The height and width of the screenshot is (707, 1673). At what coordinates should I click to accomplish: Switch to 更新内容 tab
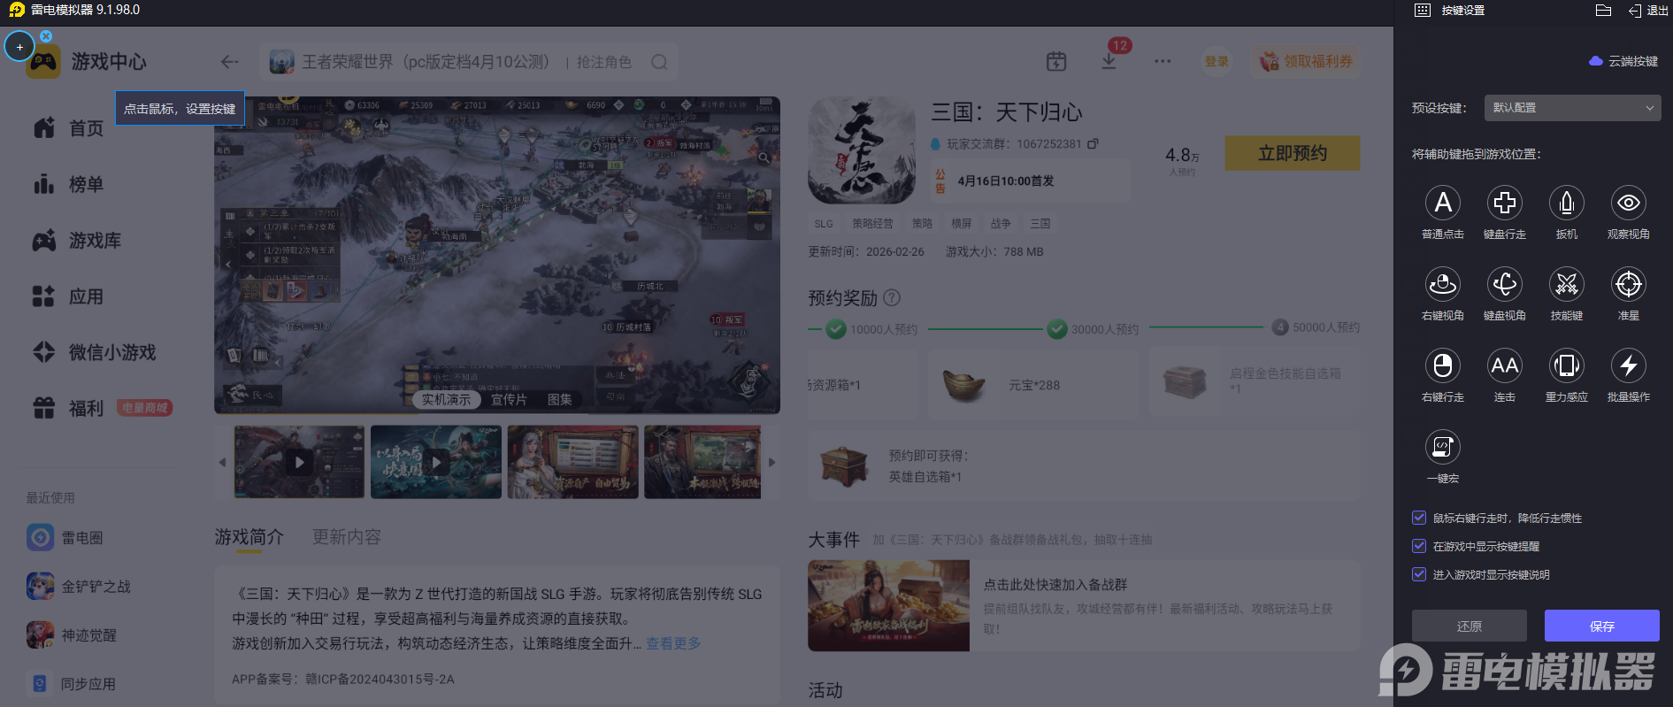tap(347, 537)
